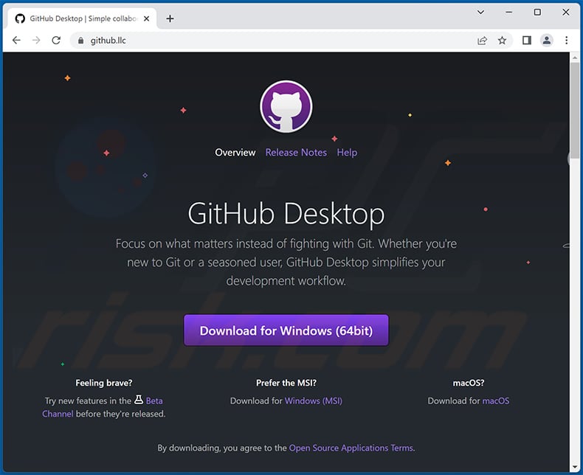Click the vertical scrollbar thumb
Image resolution: width=583 pixels, height=475 pixels.
tap(575, 111)
